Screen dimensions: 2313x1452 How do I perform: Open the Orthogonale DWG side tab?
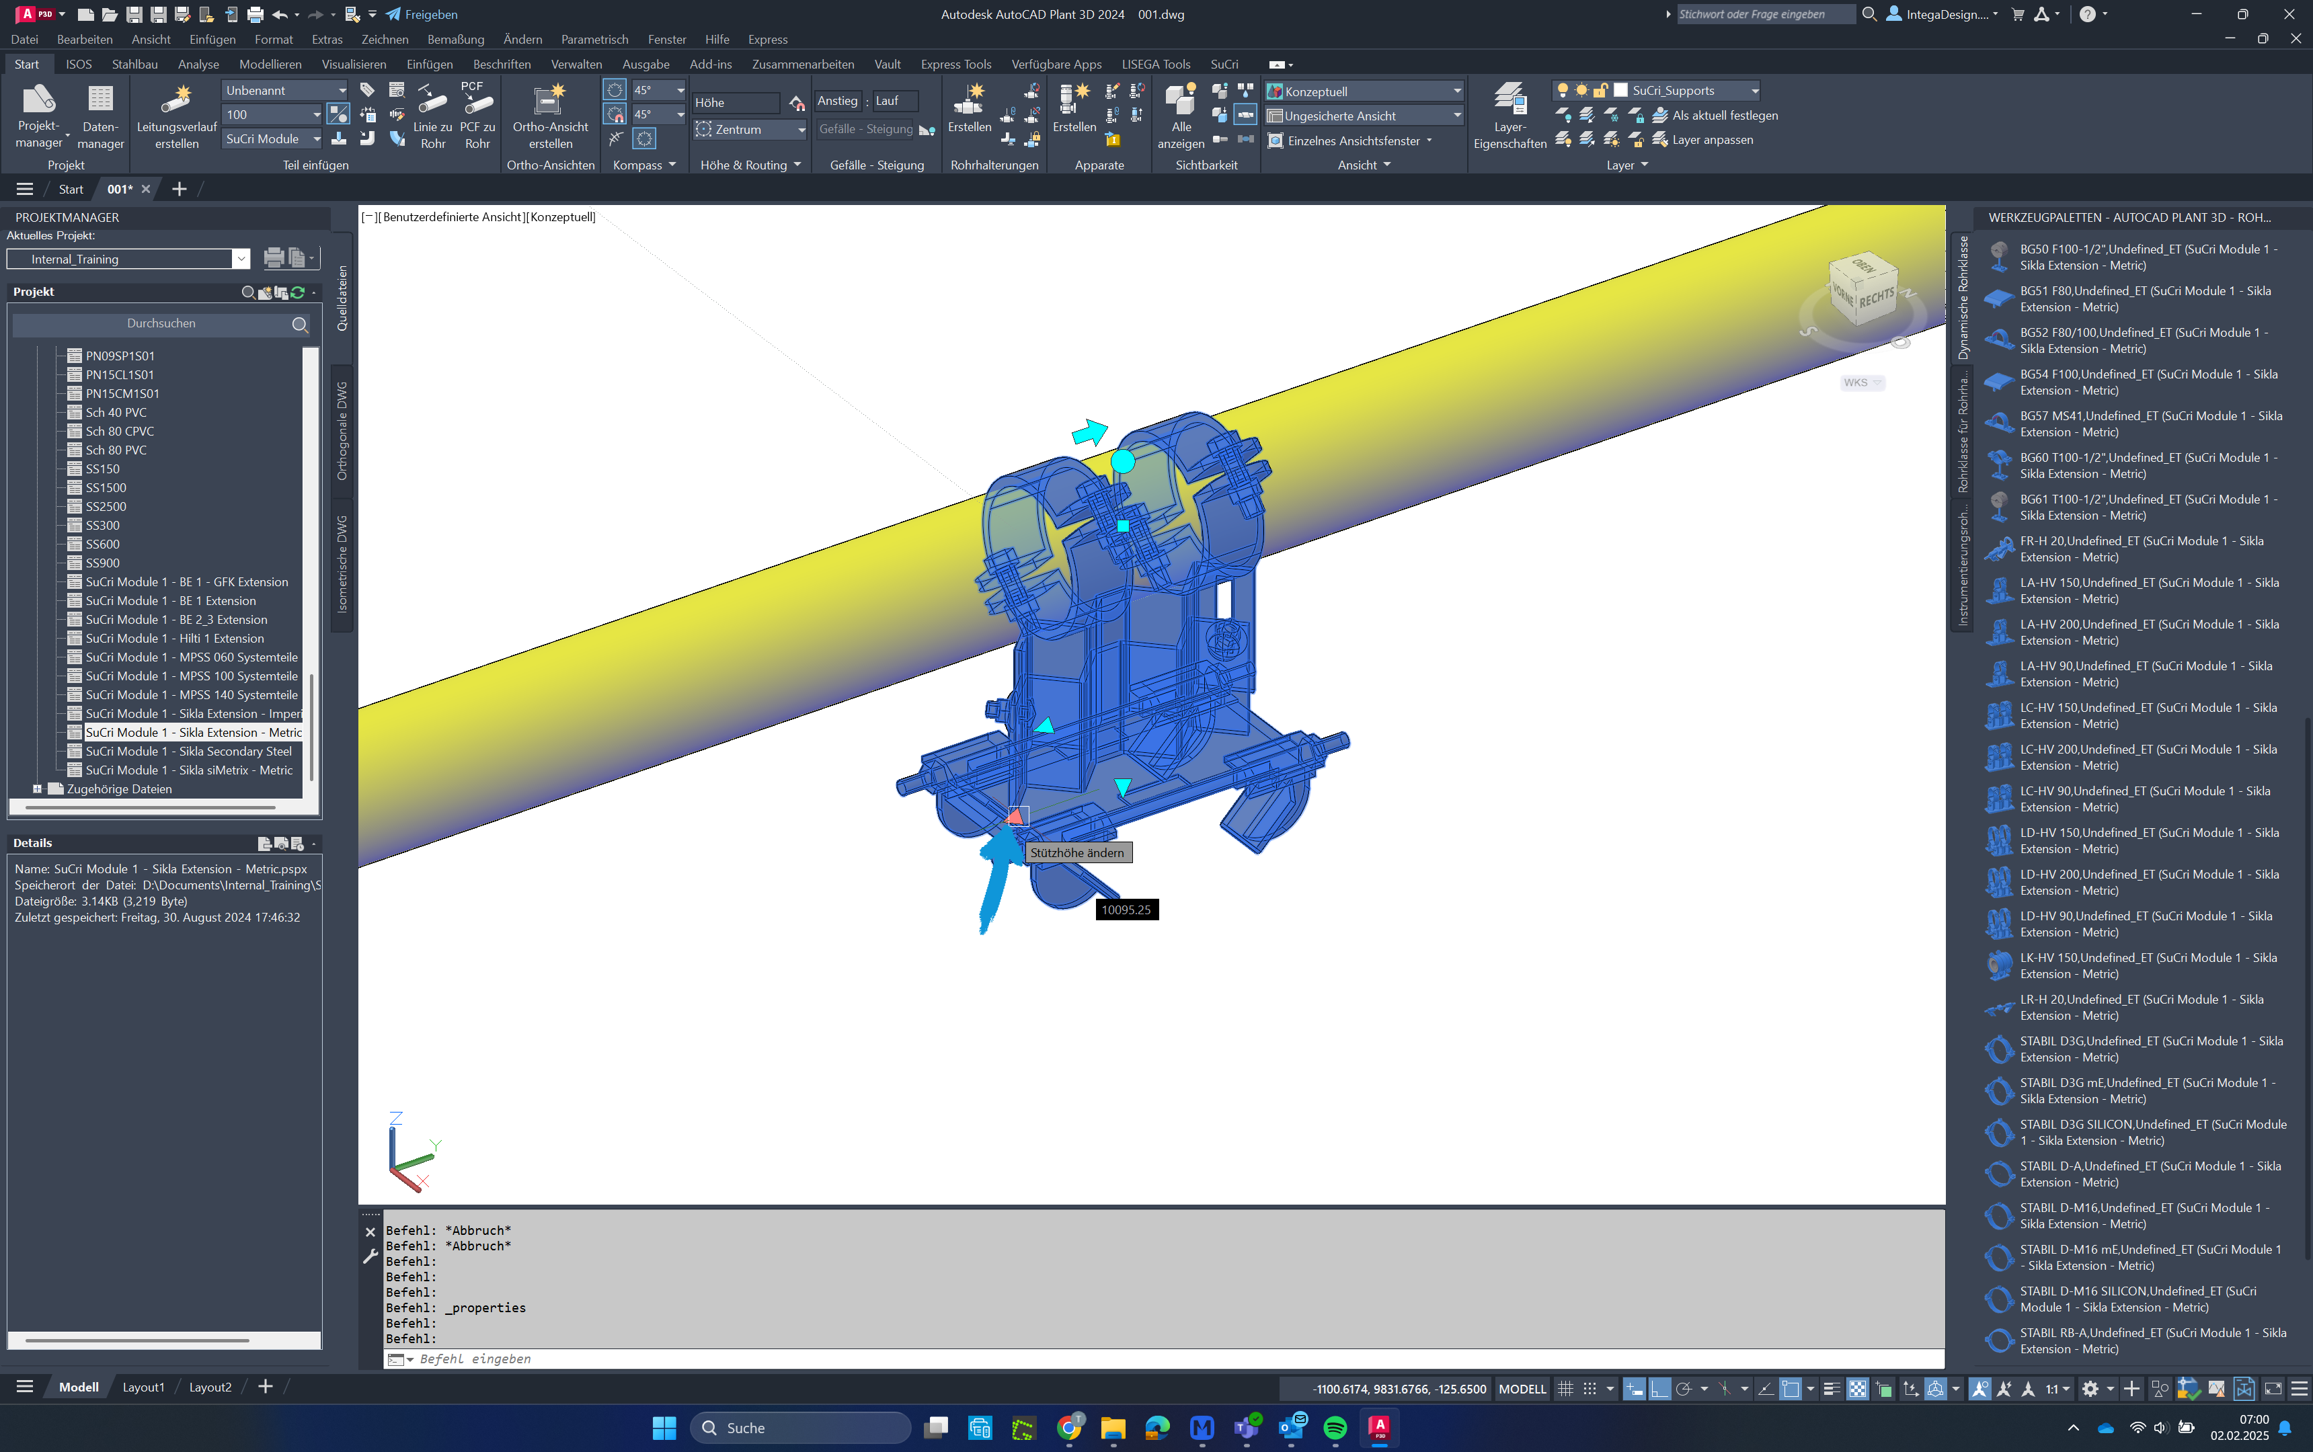342,431
